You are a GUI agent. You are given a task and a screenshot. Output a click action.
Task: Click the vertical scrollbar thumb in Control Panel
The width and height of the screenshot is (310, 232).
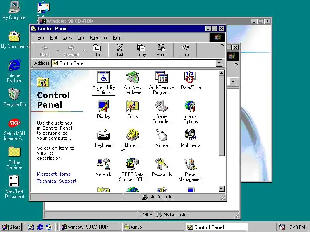221,116
